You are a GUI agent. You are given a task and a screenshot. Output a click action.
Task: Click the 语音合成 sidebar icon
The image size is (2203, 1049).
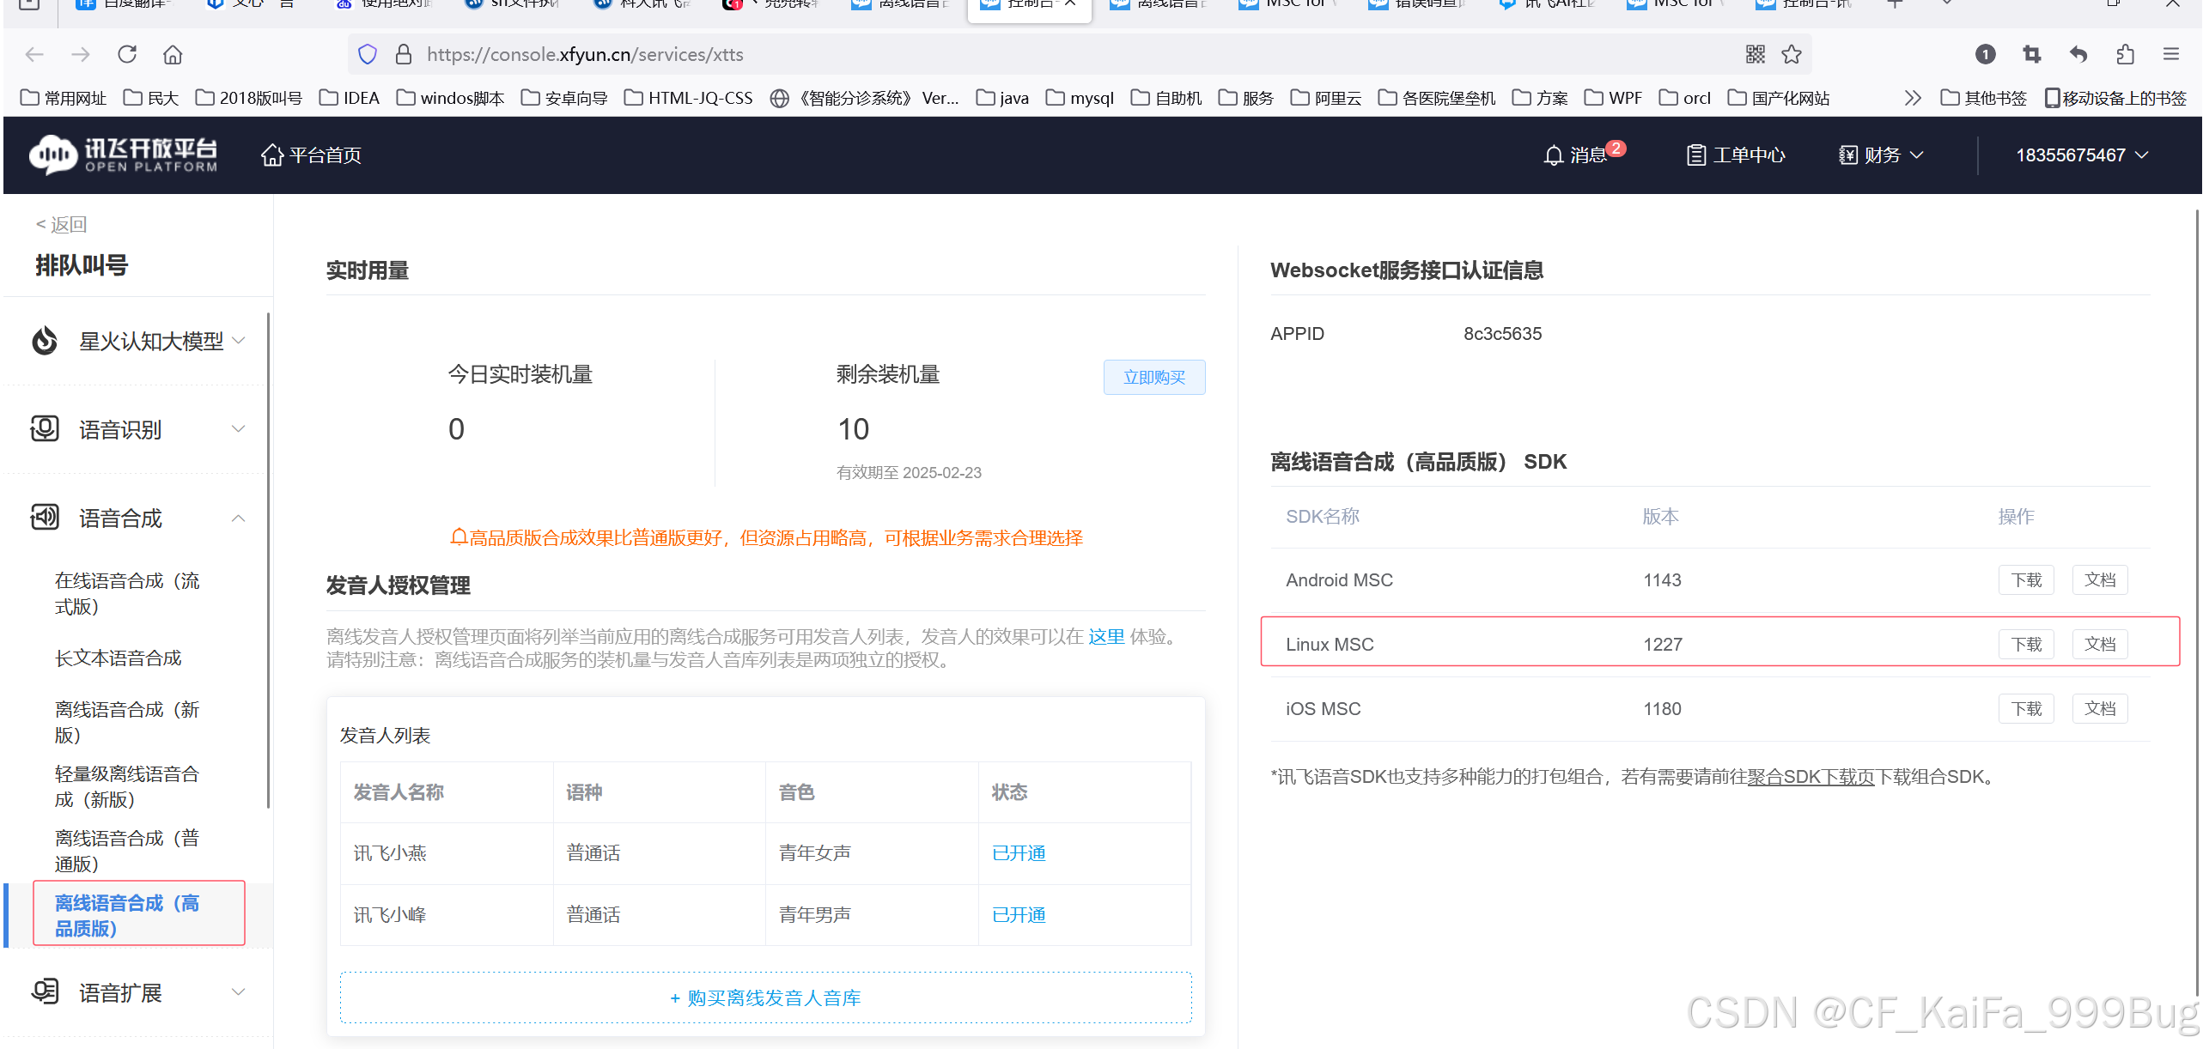click(x=45, y=517)
